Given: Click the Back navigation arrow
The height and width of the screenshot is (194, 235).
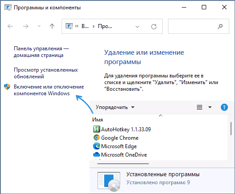Looking at the screenshot, I should click(10, 26).
